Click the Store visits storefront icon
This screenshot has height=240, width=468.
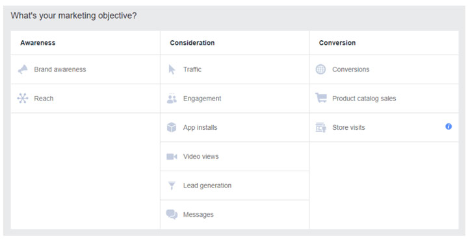point(321,127)
